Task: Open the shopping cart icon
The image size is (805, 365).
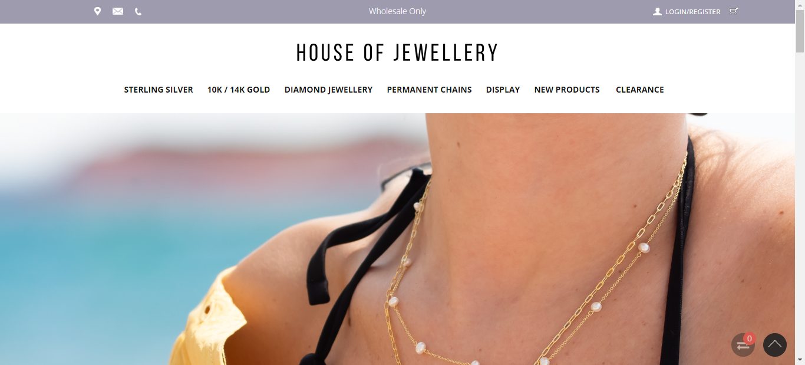Action: tap(733, 11)
